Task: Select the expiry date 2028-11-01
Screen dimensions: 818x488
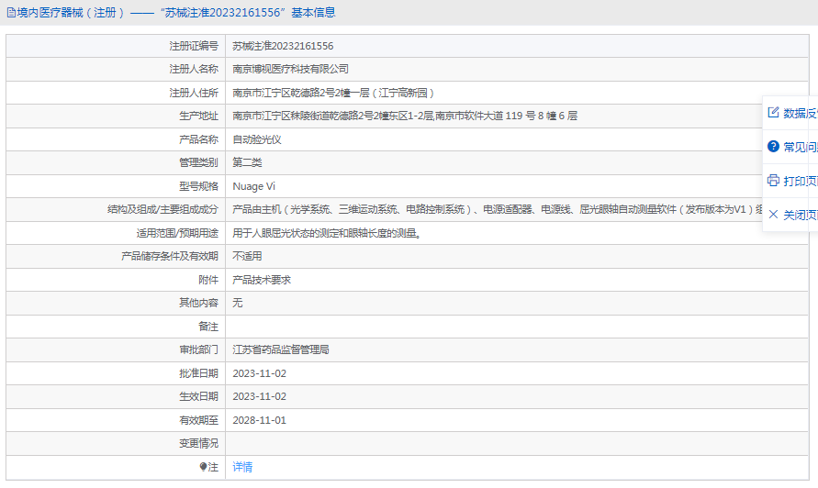Action: pyautogui.click(x=259, y=420)
